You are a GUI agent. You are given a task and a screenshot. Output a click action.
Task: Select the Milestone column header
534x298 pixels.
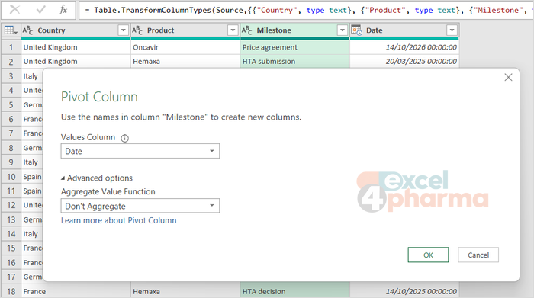pos(295,30)
